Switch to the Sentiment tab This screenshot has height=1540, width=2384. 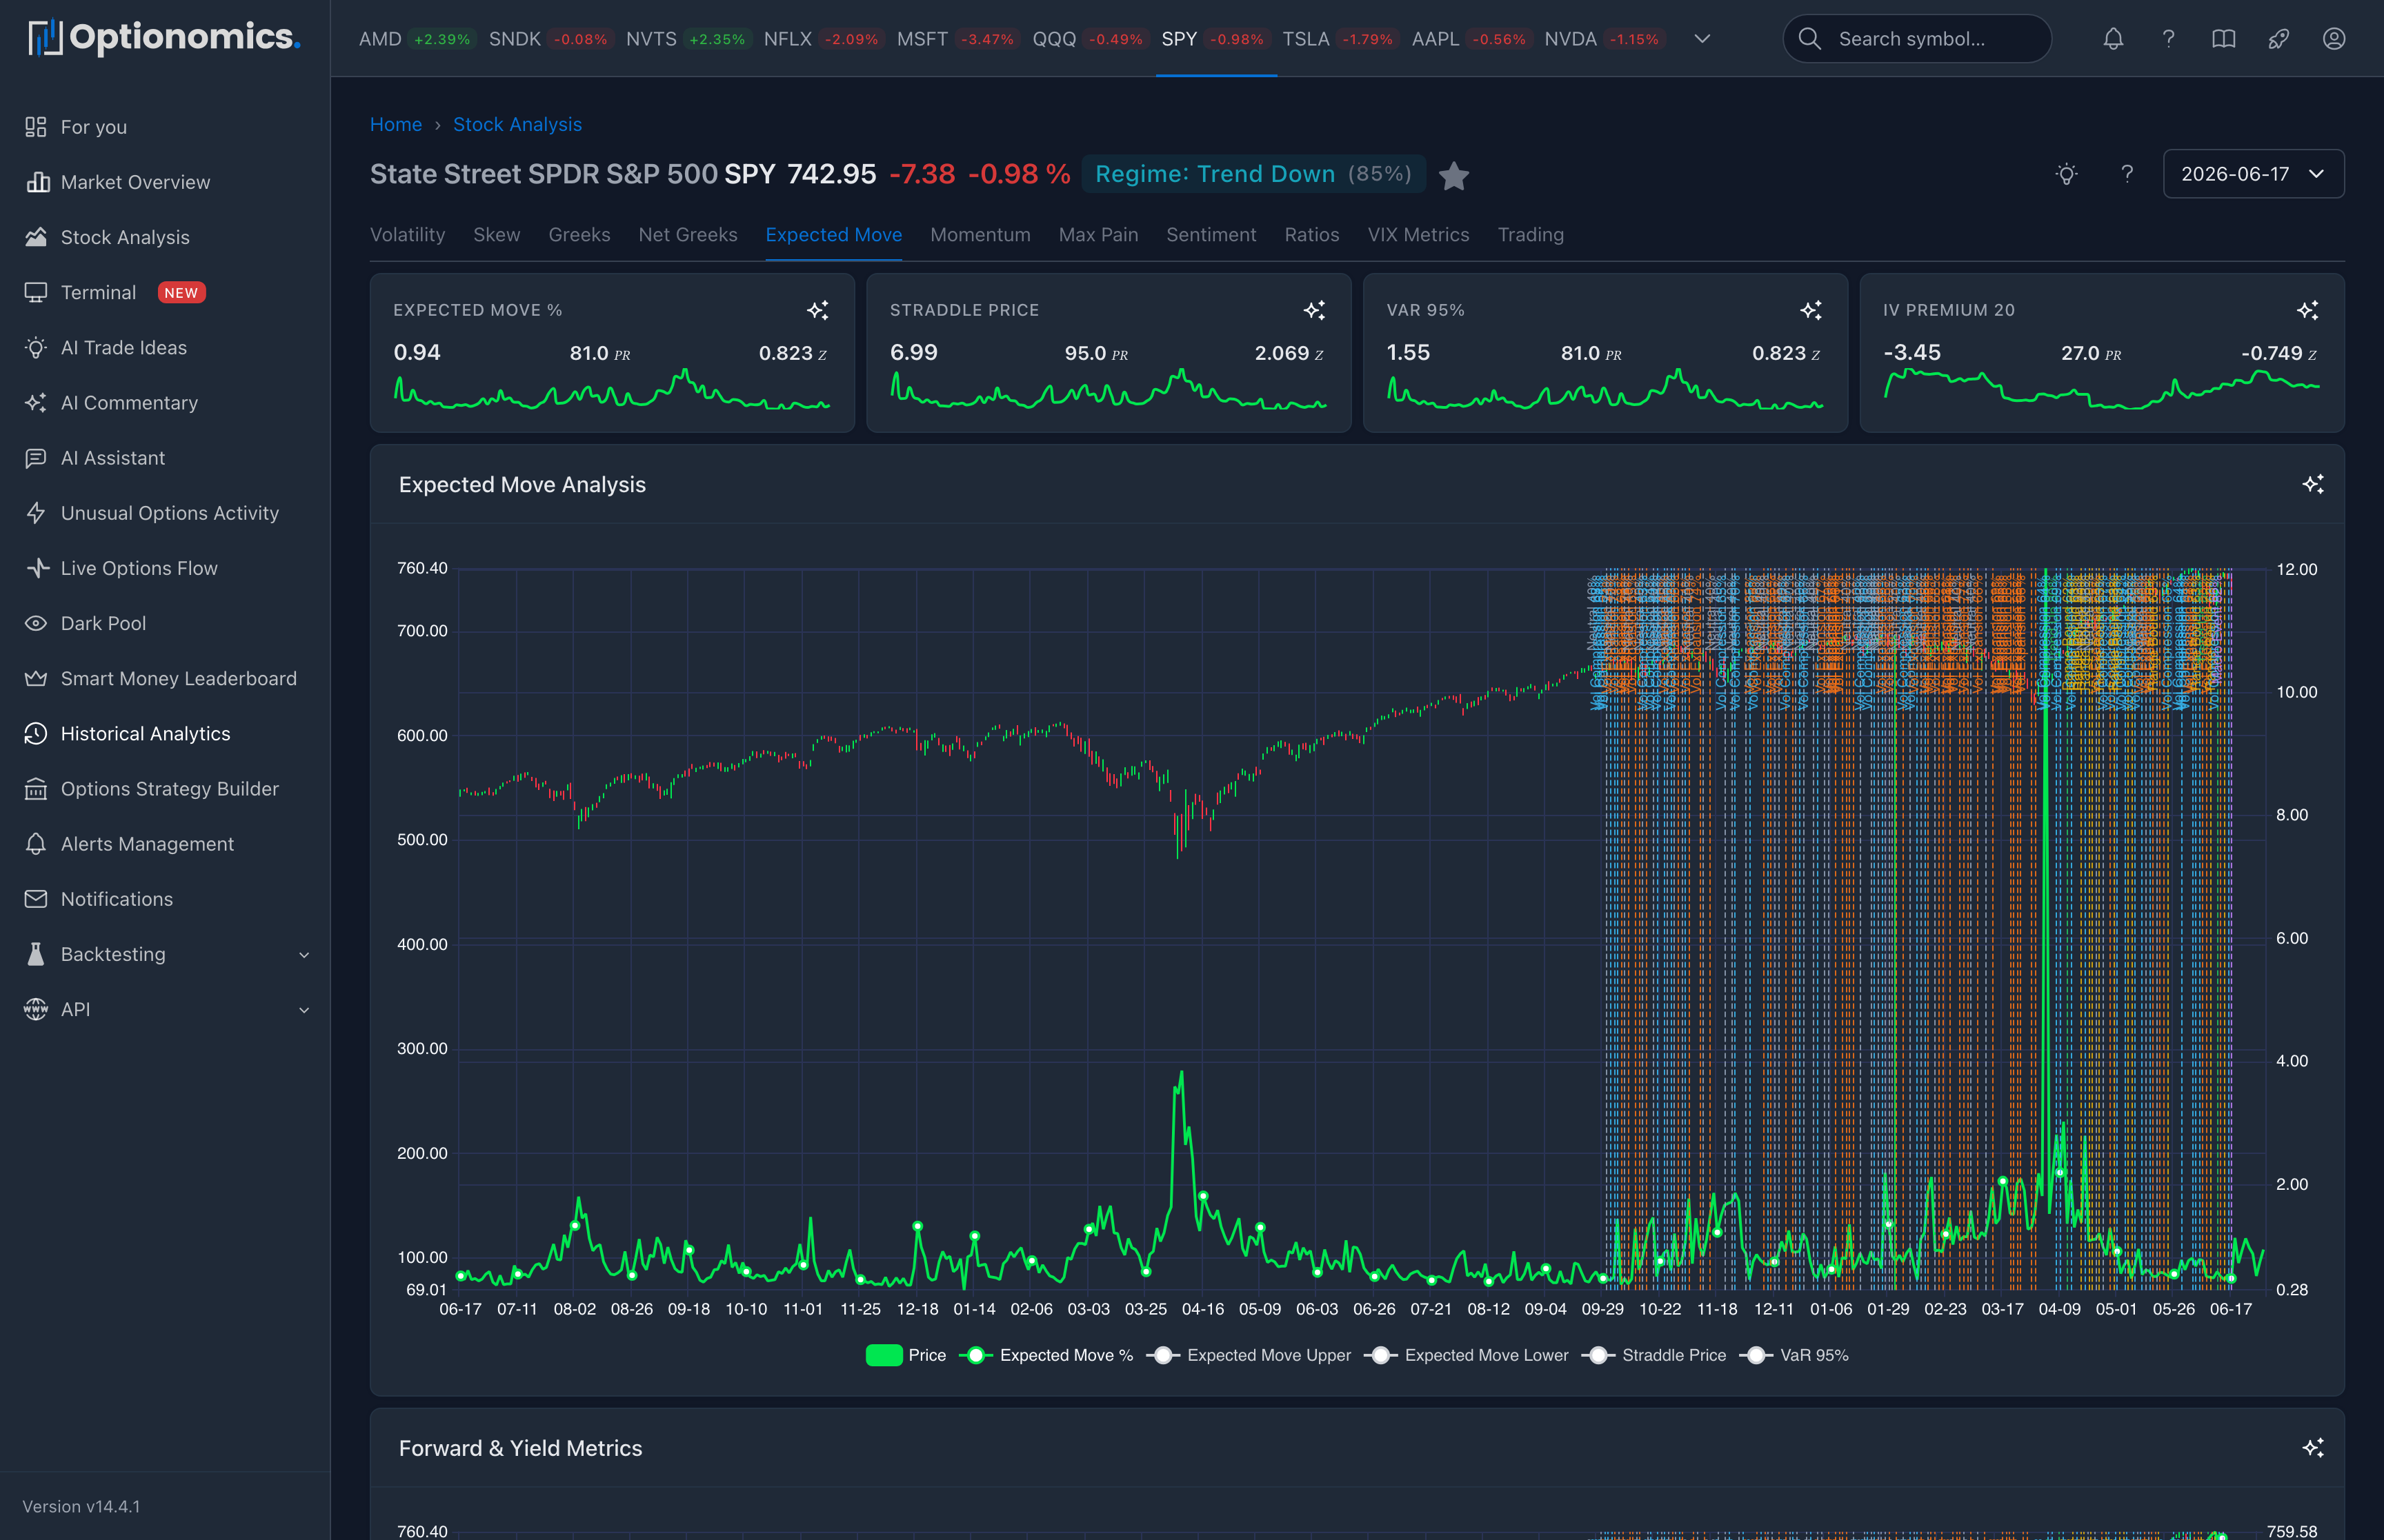tap(1211, 234)
